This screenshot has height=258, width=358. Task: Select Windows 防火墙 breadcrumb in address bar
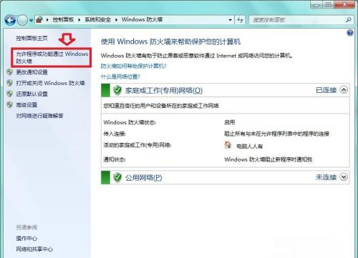142,19
